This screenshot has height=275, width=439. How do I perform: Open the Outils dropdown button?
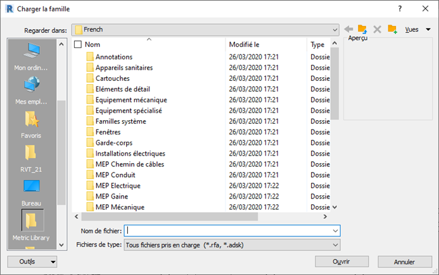point(32,262)
